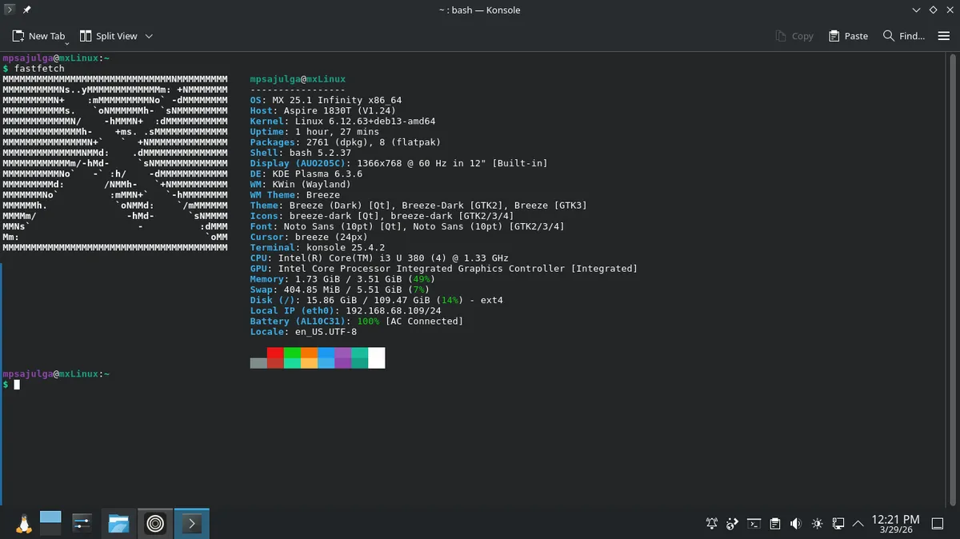
Task: Open the title bar chevron menu
Action: (x=915, y=10)
